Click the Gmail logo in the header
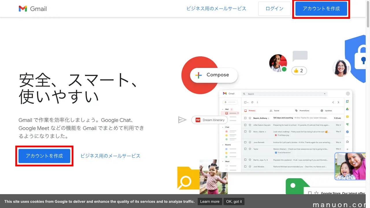 pos(33,9)
